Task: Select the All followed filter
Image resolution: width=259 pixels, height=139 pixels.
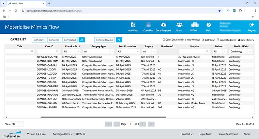Action: [119, 40]
